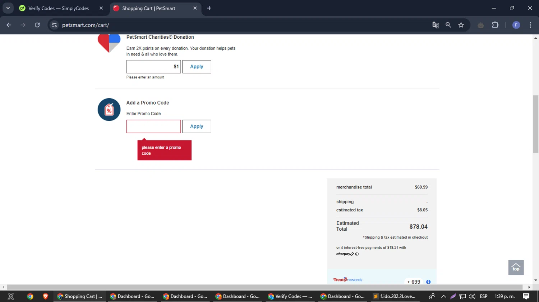Switch to Verify Codes taskbar window
This screenshot has height=302, width=539.
point(291,296)
